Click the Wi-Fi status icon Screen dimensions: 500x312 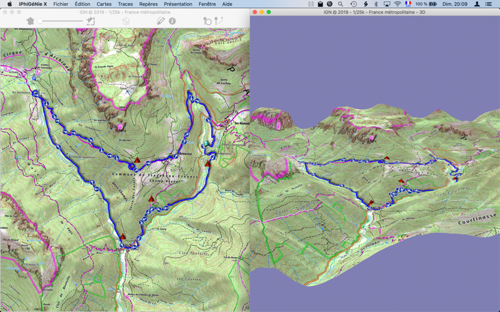pos(397,4)
